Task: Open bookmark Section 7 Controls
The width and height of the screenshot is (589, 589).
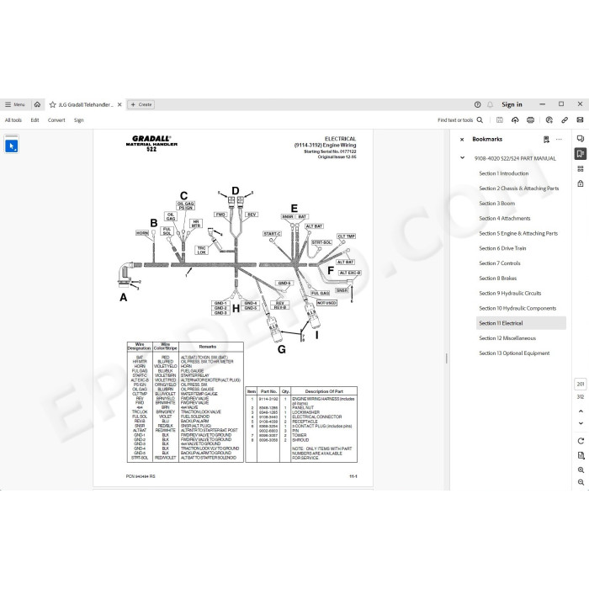Action: pos(500,263)
